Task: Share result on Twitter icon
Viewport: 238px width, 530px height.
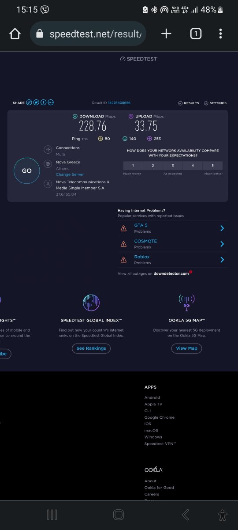Action: coord(36,102)
